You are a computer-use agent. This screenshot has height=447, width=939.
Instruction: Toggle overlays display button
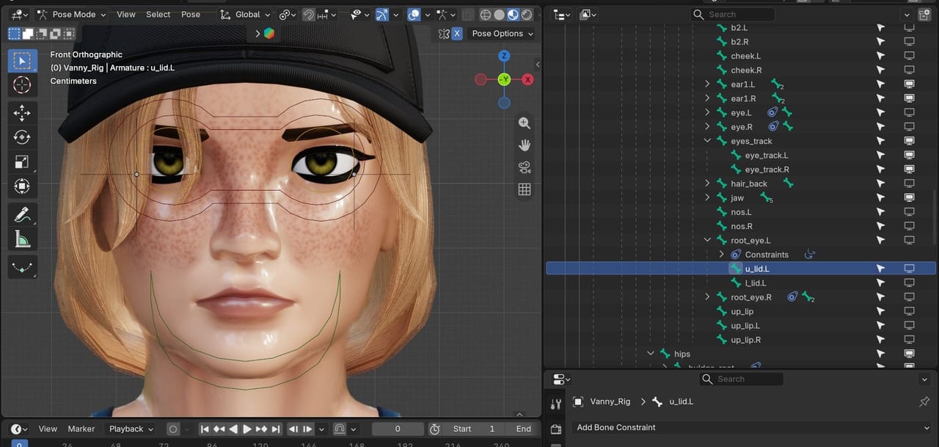point(414,14)
